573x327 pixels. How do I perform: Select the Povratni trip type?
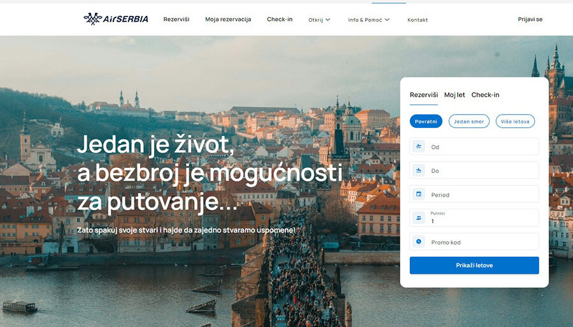[426, 122]
